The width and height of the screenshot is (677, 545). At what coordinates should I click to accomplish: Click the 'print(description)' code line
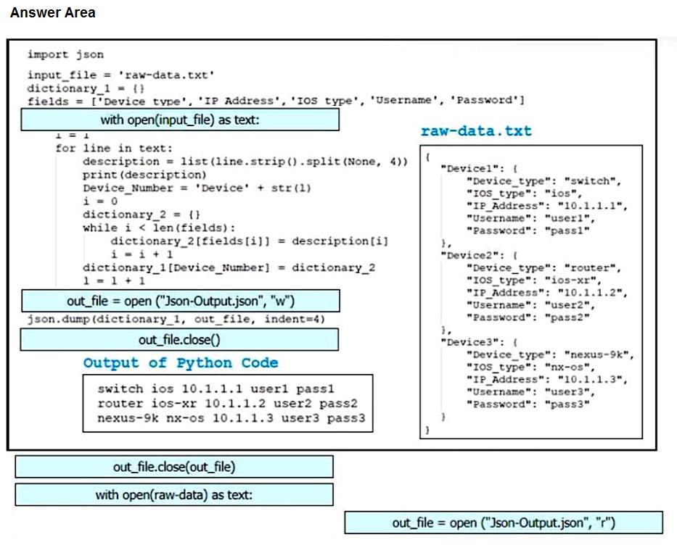[144, 175]
